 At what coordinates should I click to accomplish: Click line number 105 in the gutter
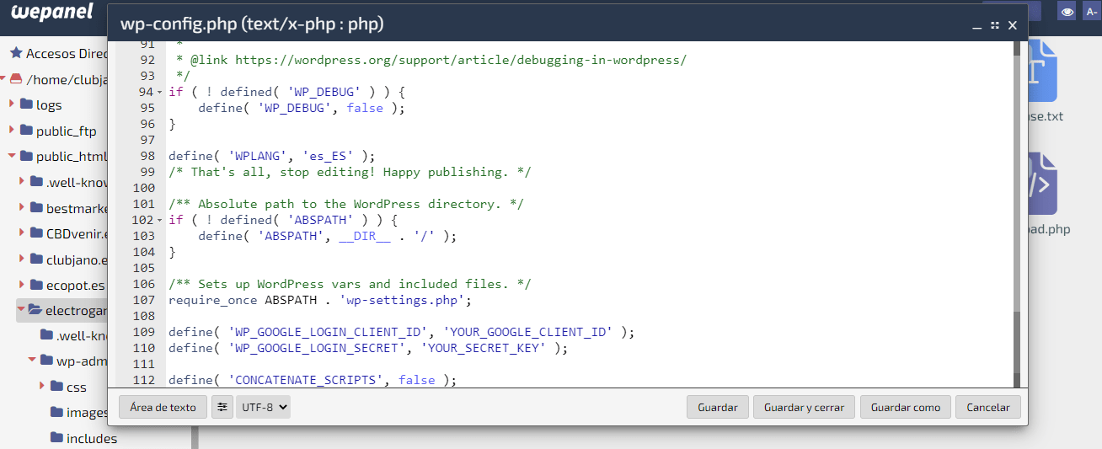tap(144, 268)
